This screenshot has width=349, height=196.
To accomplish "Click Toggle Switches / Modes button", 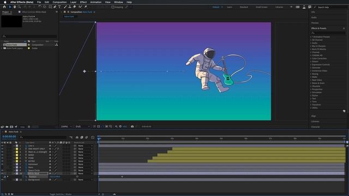I will (x=61, y=194).
